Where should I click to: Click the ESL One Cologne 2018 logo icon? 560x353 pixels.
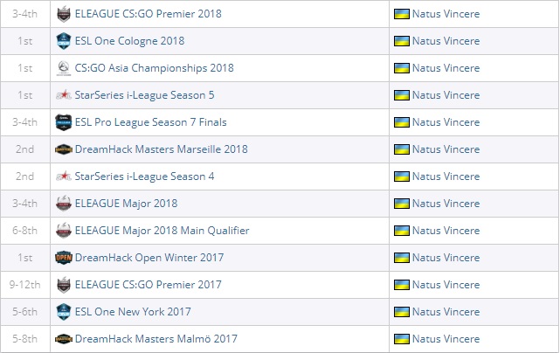(64, 41)
